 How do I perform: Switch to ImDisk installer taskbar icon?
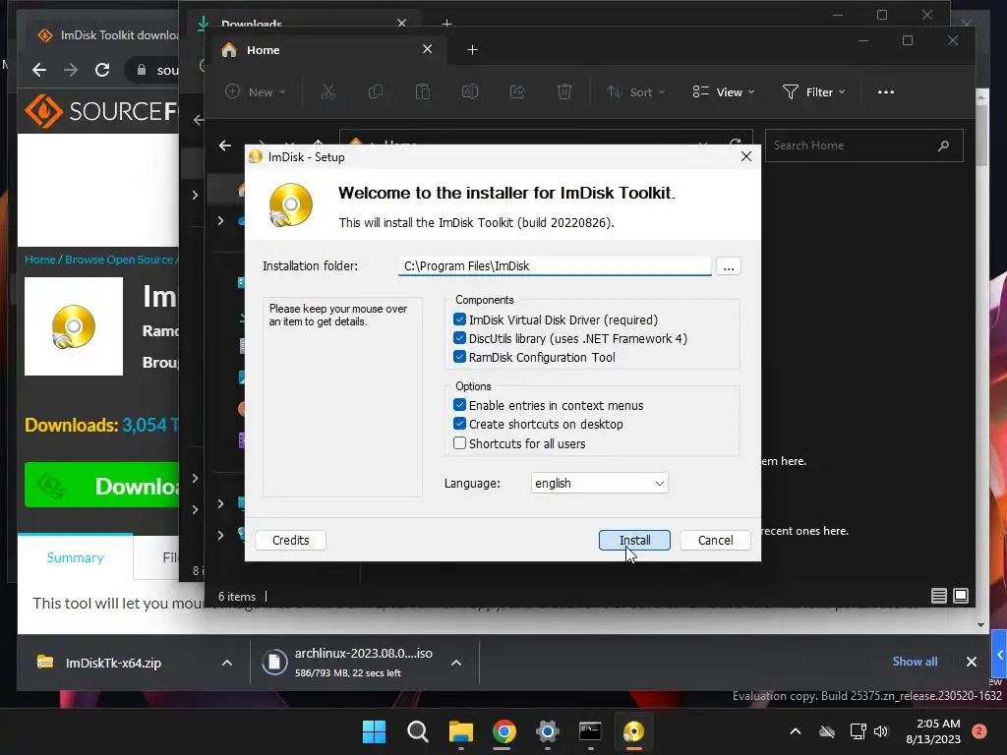pos(634,731)
